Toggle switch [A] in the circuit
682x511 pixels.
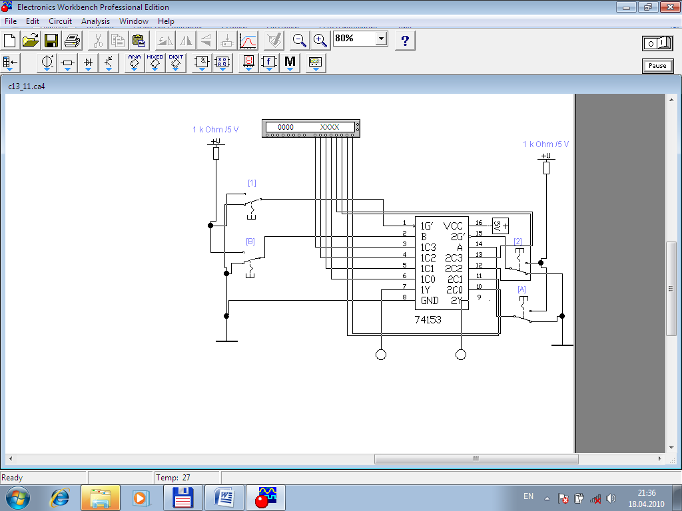click(523, 311)
